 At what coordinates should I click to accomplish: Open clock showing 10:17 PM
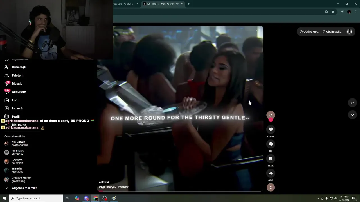click(344, 198)
